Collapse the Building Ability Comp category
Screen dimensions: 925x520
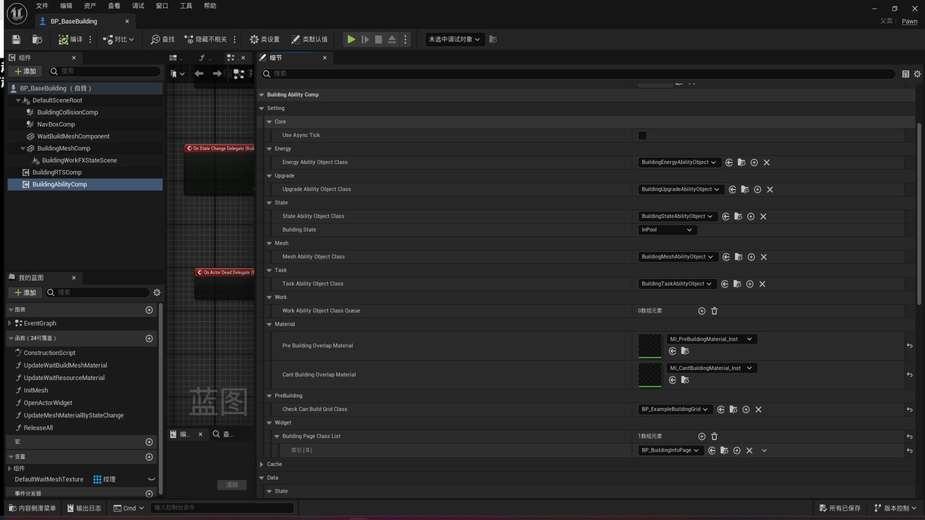click(x=262, y=95)
